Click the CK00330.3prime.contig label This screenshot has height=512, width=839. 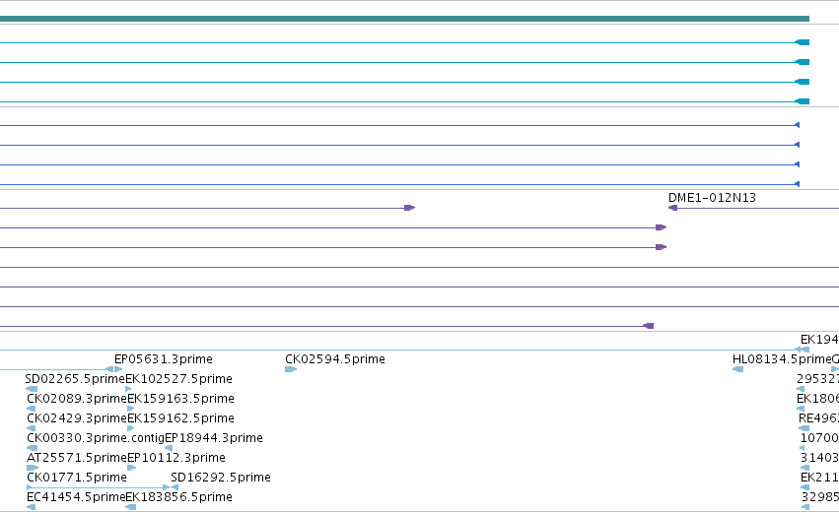coord(96,438)
